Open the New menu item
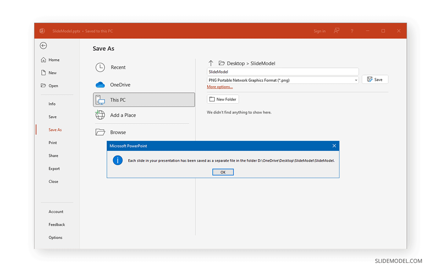The width and height of the screenshot is (440, 272). pos(52,73)
